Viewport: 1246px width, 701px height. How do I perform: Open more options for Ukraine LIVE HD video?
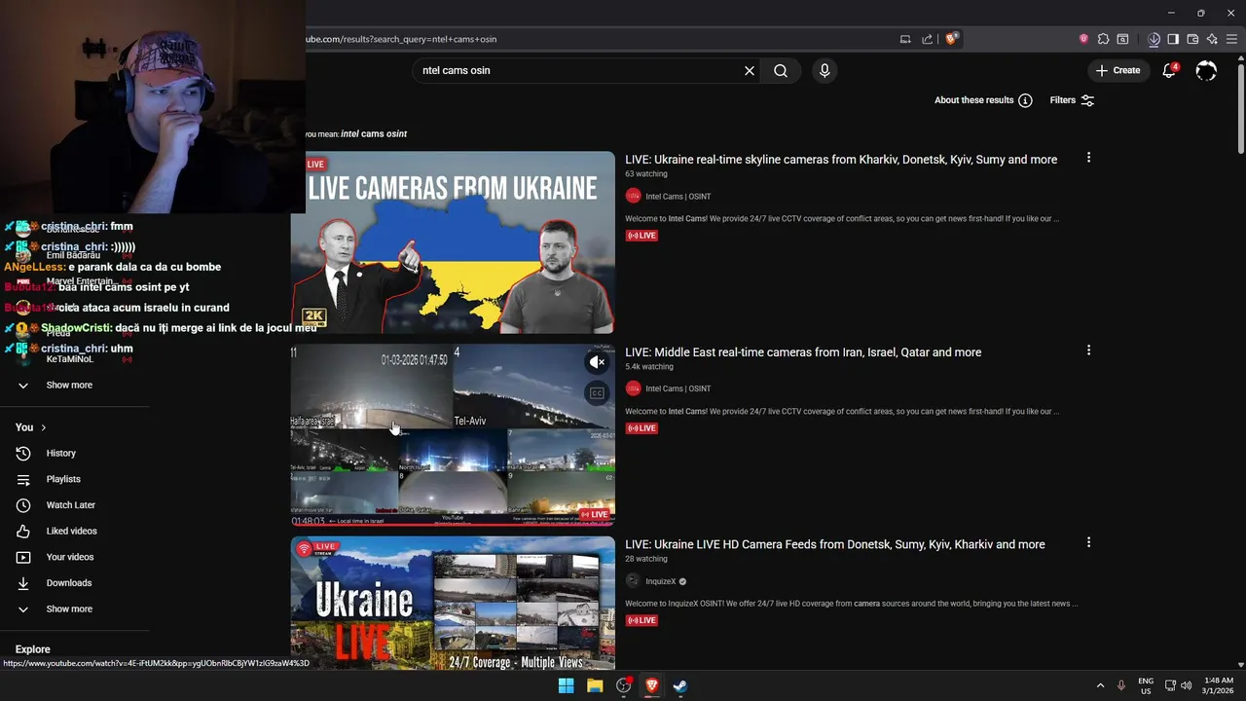pyautogui.click(x=1088, y=542)
